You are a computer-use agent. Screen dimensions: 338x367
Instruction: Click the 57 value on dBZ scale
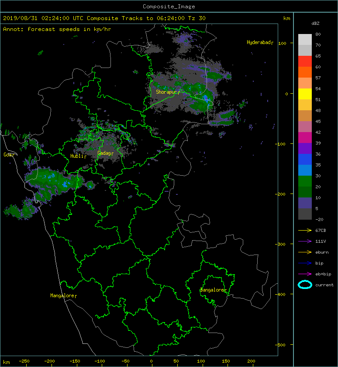(x=318, y=78)
